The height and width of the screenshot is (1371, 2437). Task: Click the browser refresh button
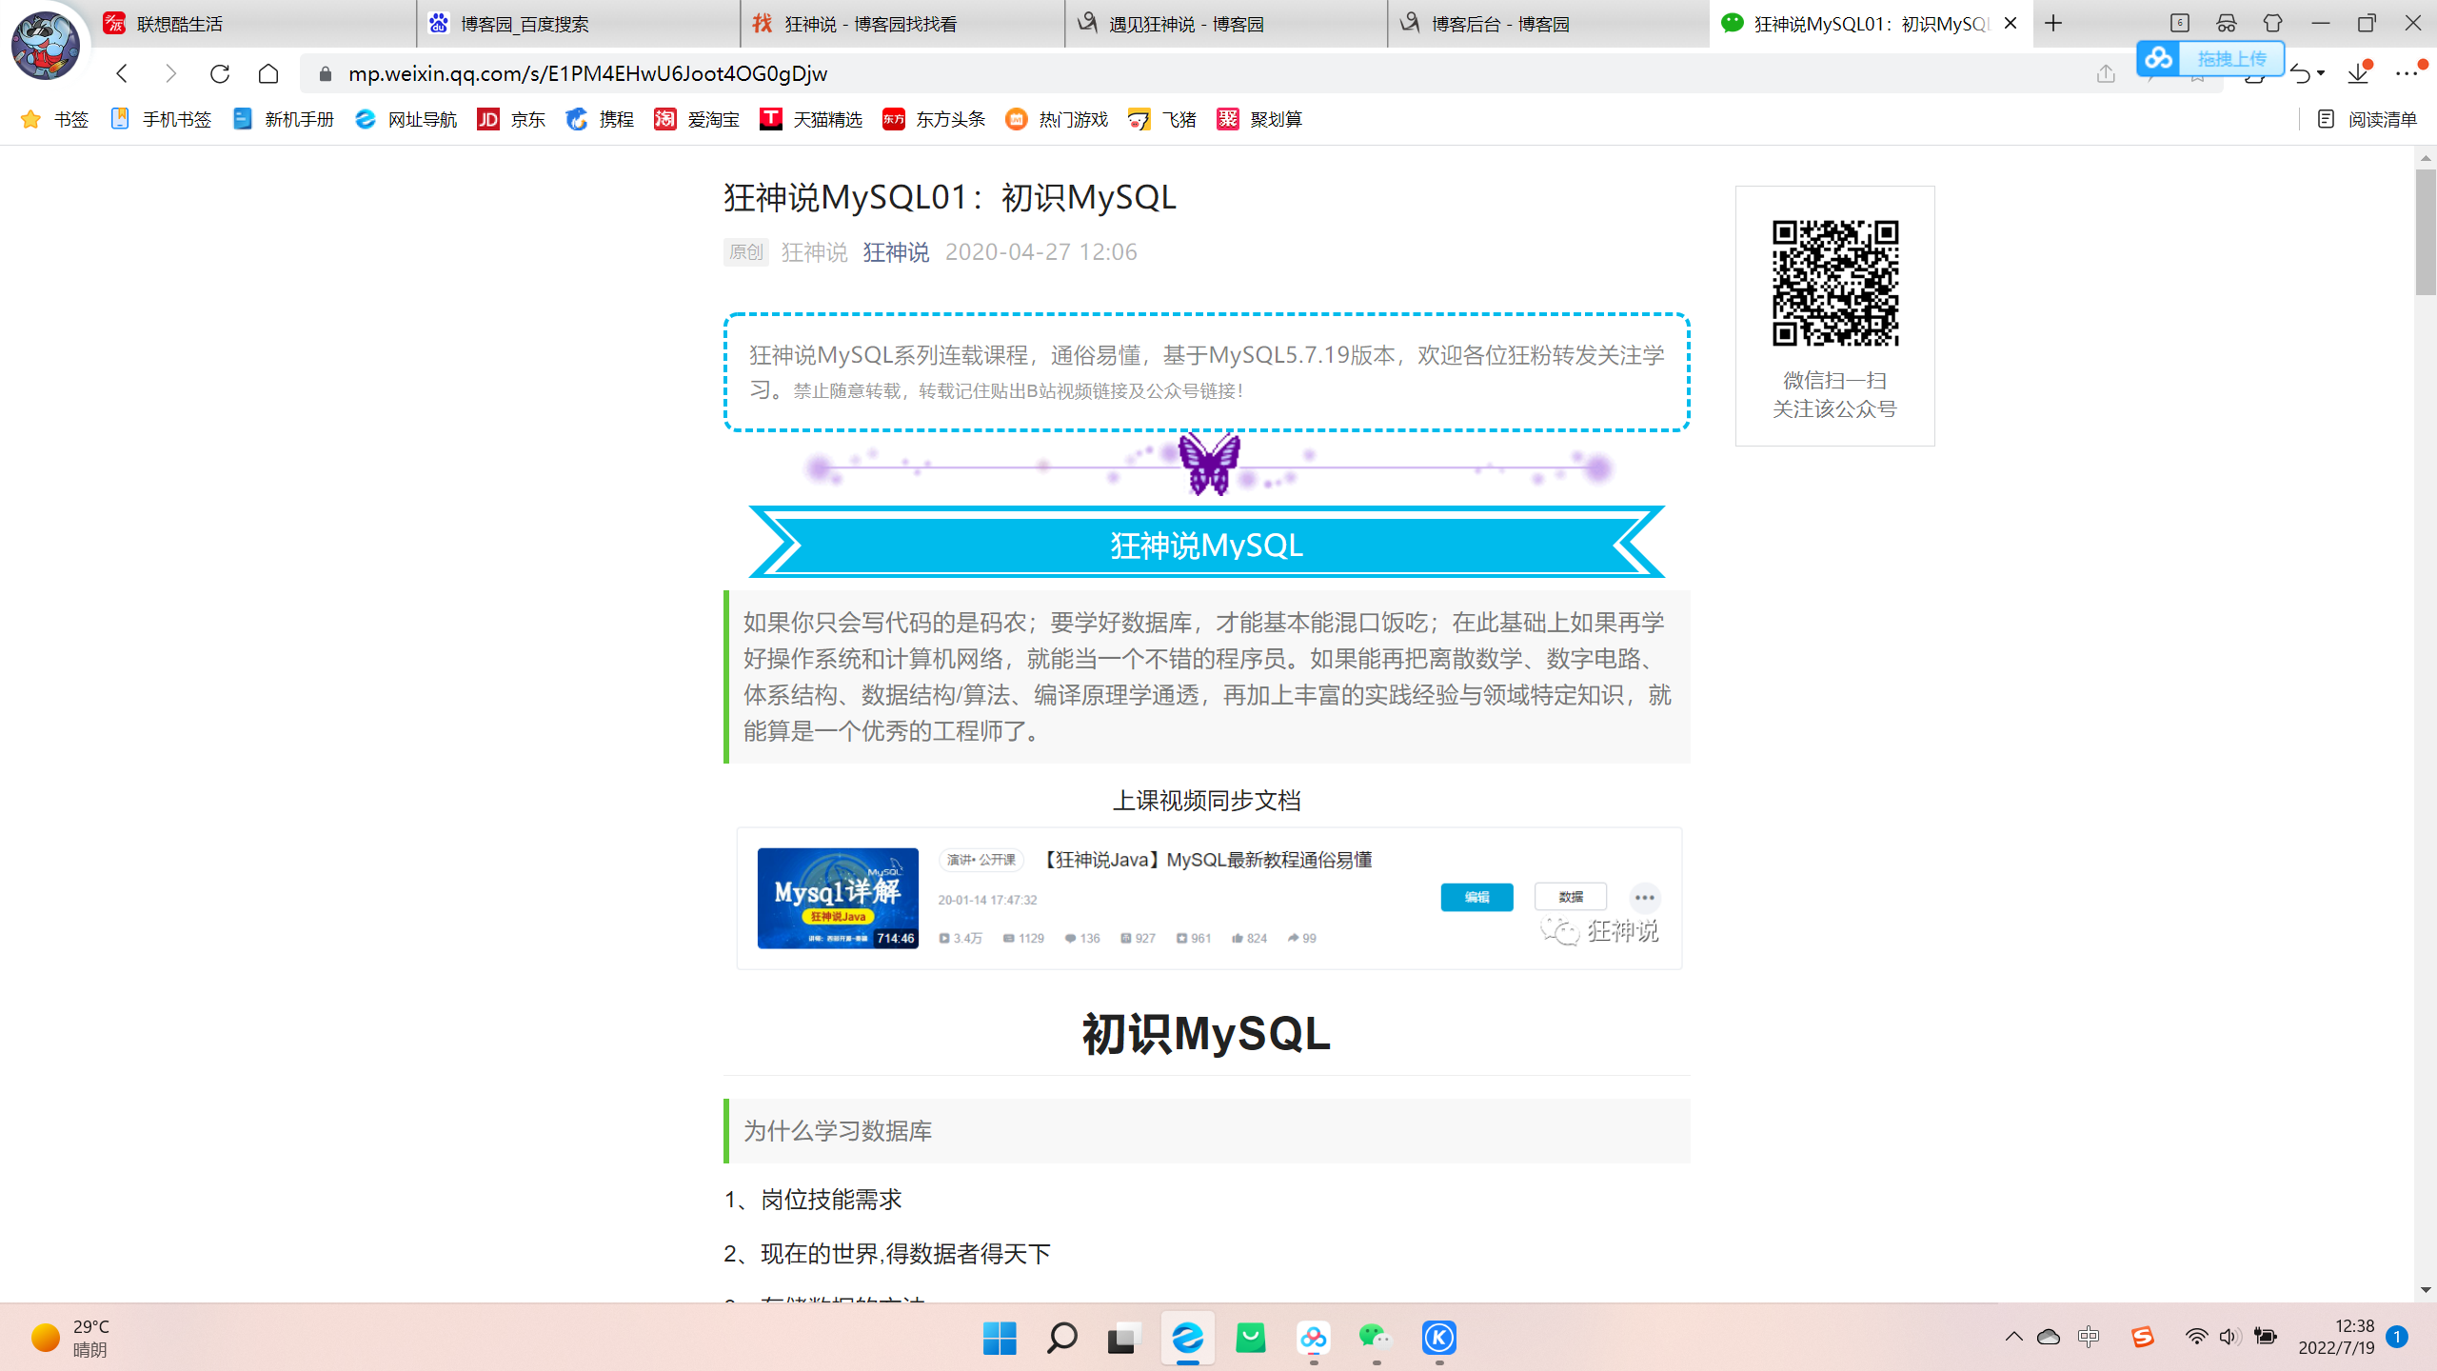[x=220, y=73]
